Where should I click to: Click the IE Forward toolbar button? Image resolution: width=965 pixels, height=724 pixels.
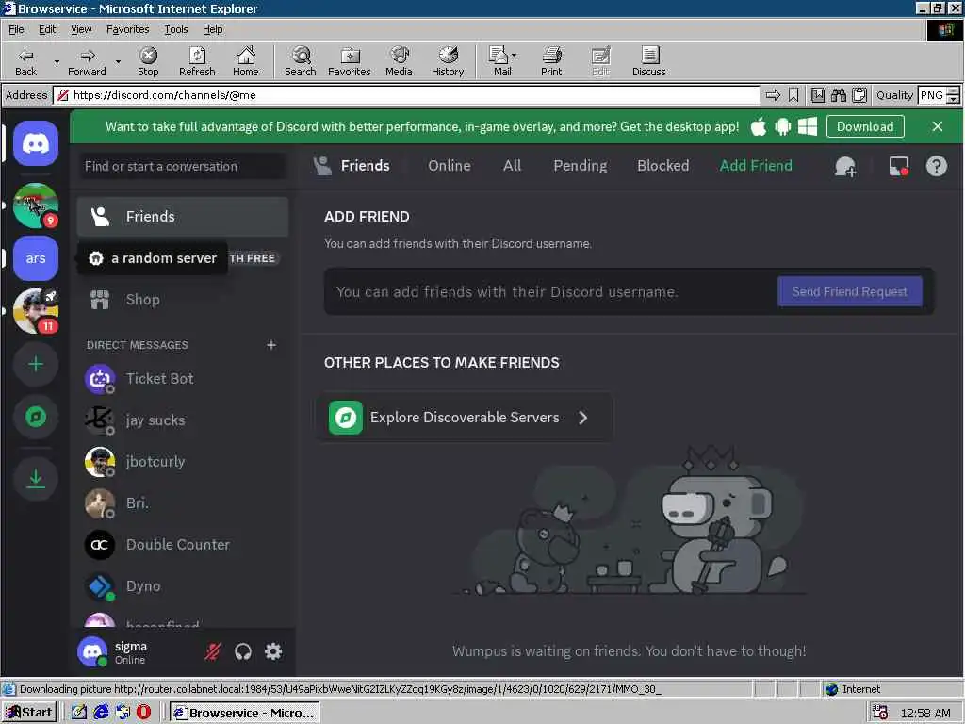pyautogui.click(x=87, y=61)
